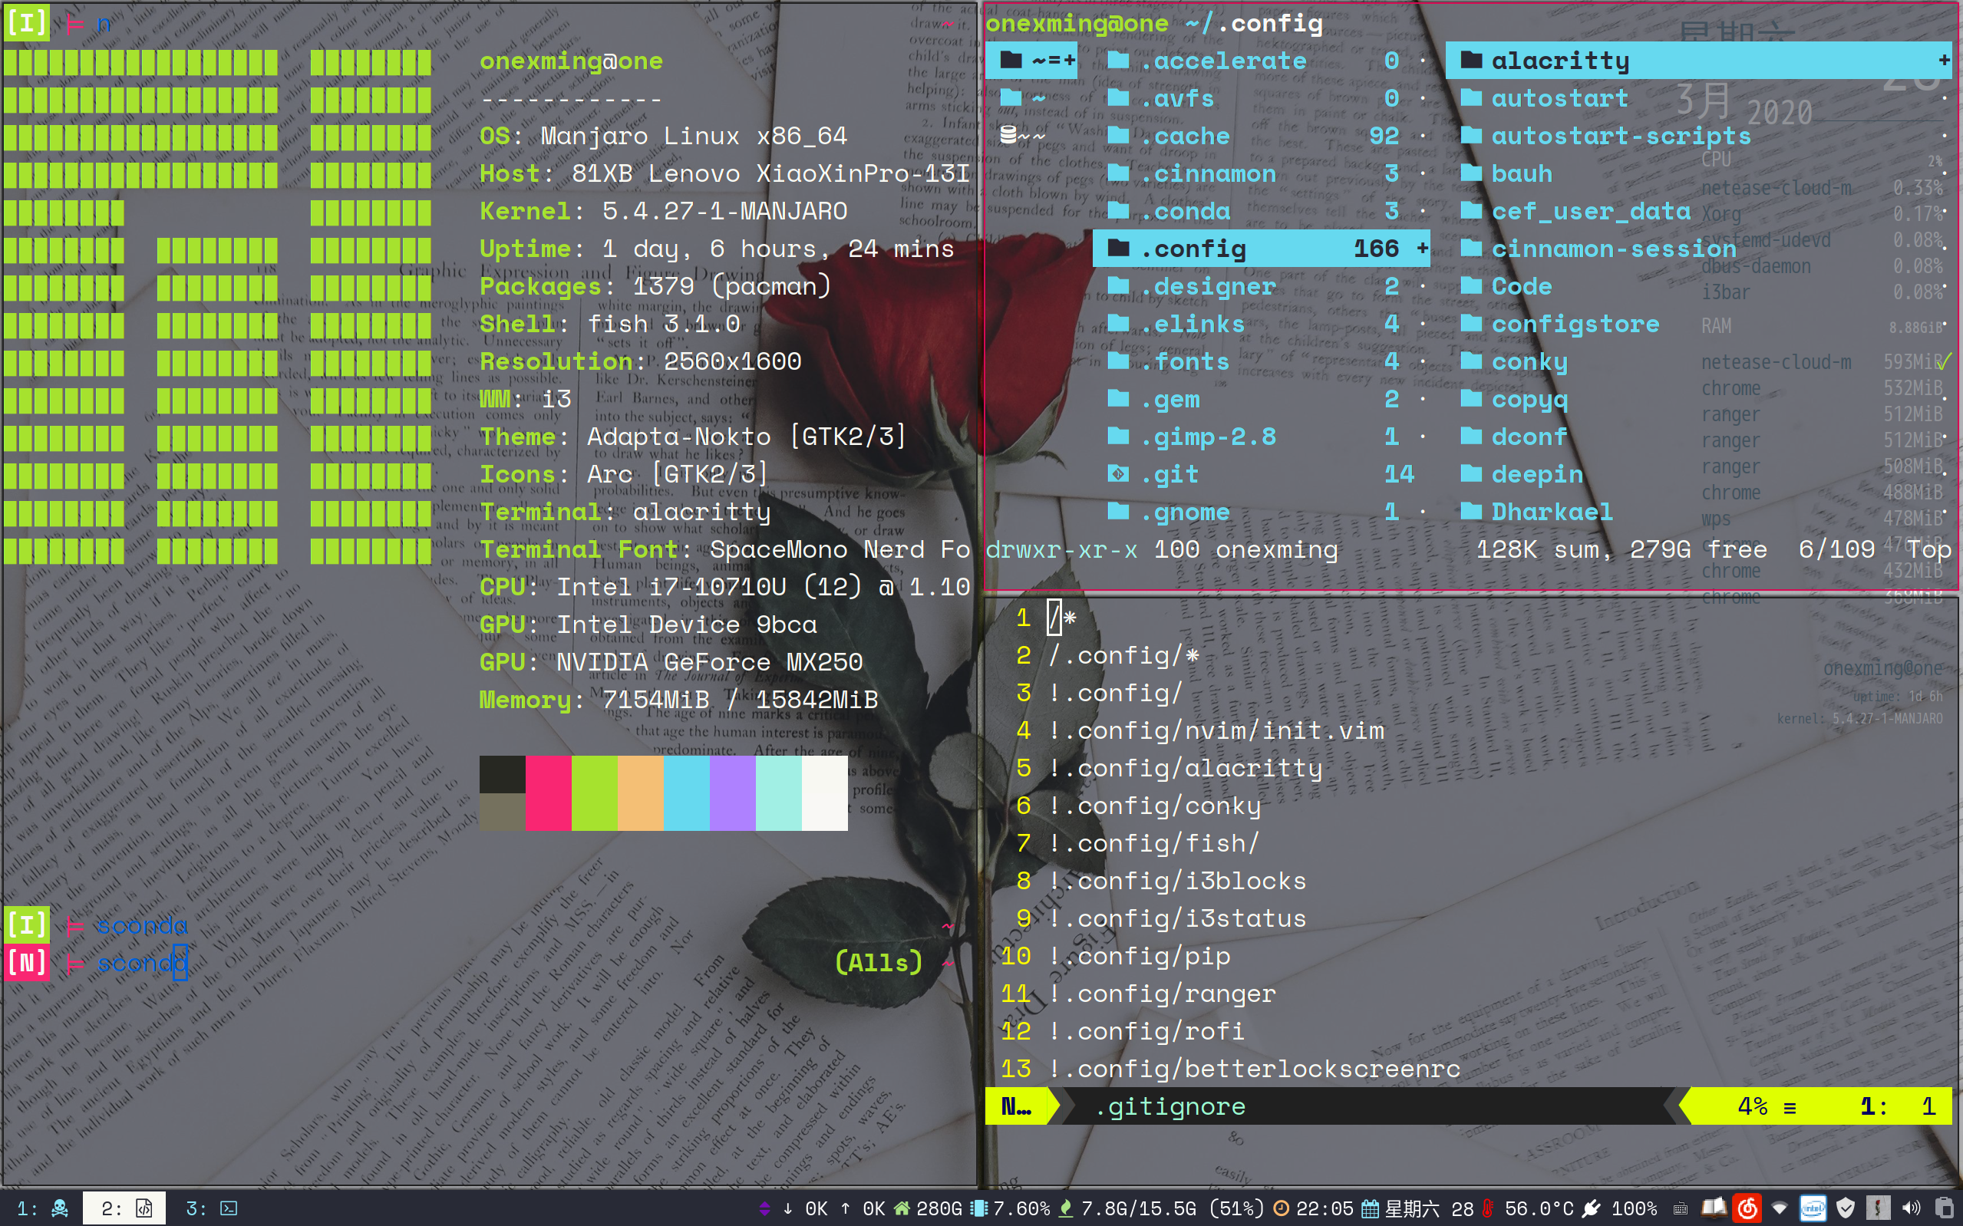
Task: Click the rose-picture tray icon
Action: pyautogui.click(x=1878, y=1208)
